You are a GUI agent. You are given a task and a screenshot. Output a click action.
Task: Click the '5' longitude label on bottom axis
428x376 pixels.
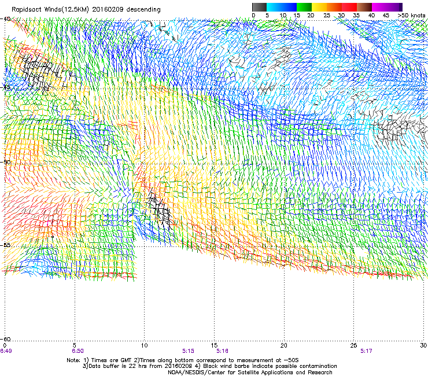click(75, 346)
